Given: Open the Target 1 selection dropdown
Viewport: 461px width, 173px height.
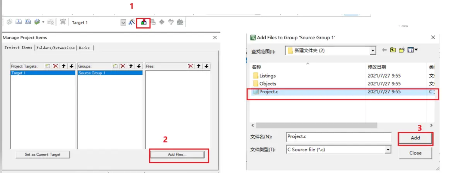Looking at the screenshot, I should tap(123, 22).
